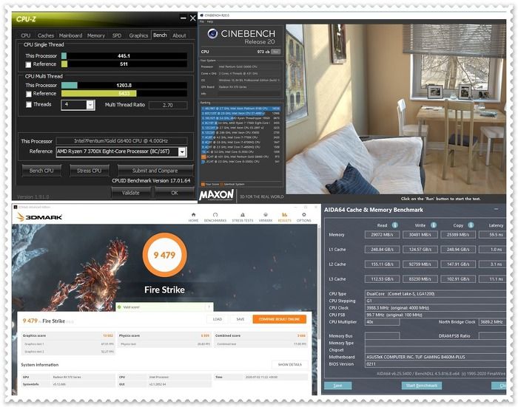Click the Memory Read value 29072 MB/s
The image size is (518, 407).
[x=382, y=235]
